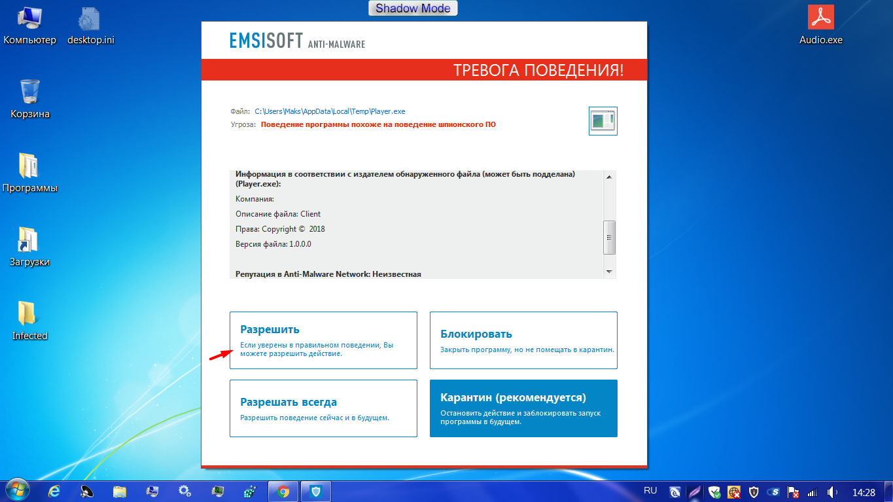Screen dimensions: 893x502
Task: Launch Internet Explorer from taskbar
Action: click(x=55, y=491)
